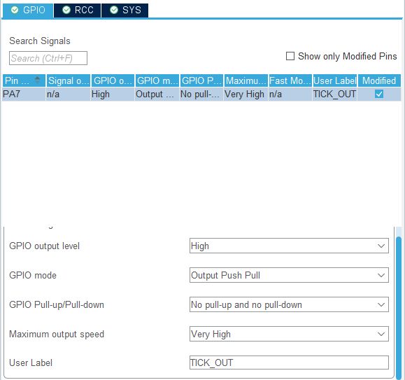Click the Search Signals input field

(x=48, y=58)
